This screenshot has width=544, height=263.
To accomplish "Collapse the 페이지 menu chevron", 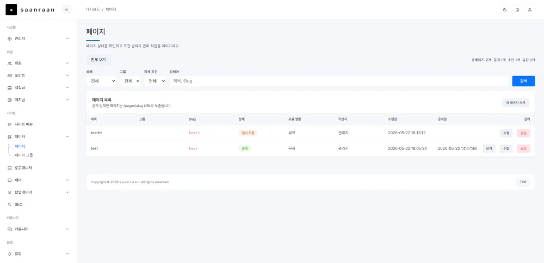I will click(x=67, y=136).
